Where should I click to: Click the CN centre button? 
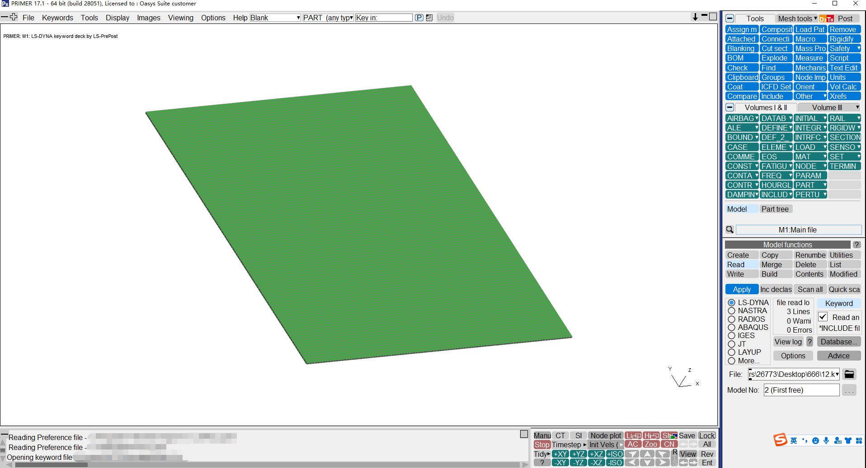click(669, 445)
